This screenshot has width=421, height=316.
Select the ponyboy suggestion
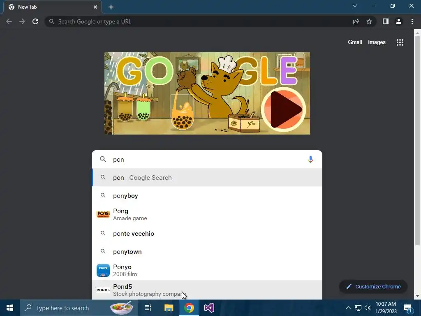coord(207,195)
